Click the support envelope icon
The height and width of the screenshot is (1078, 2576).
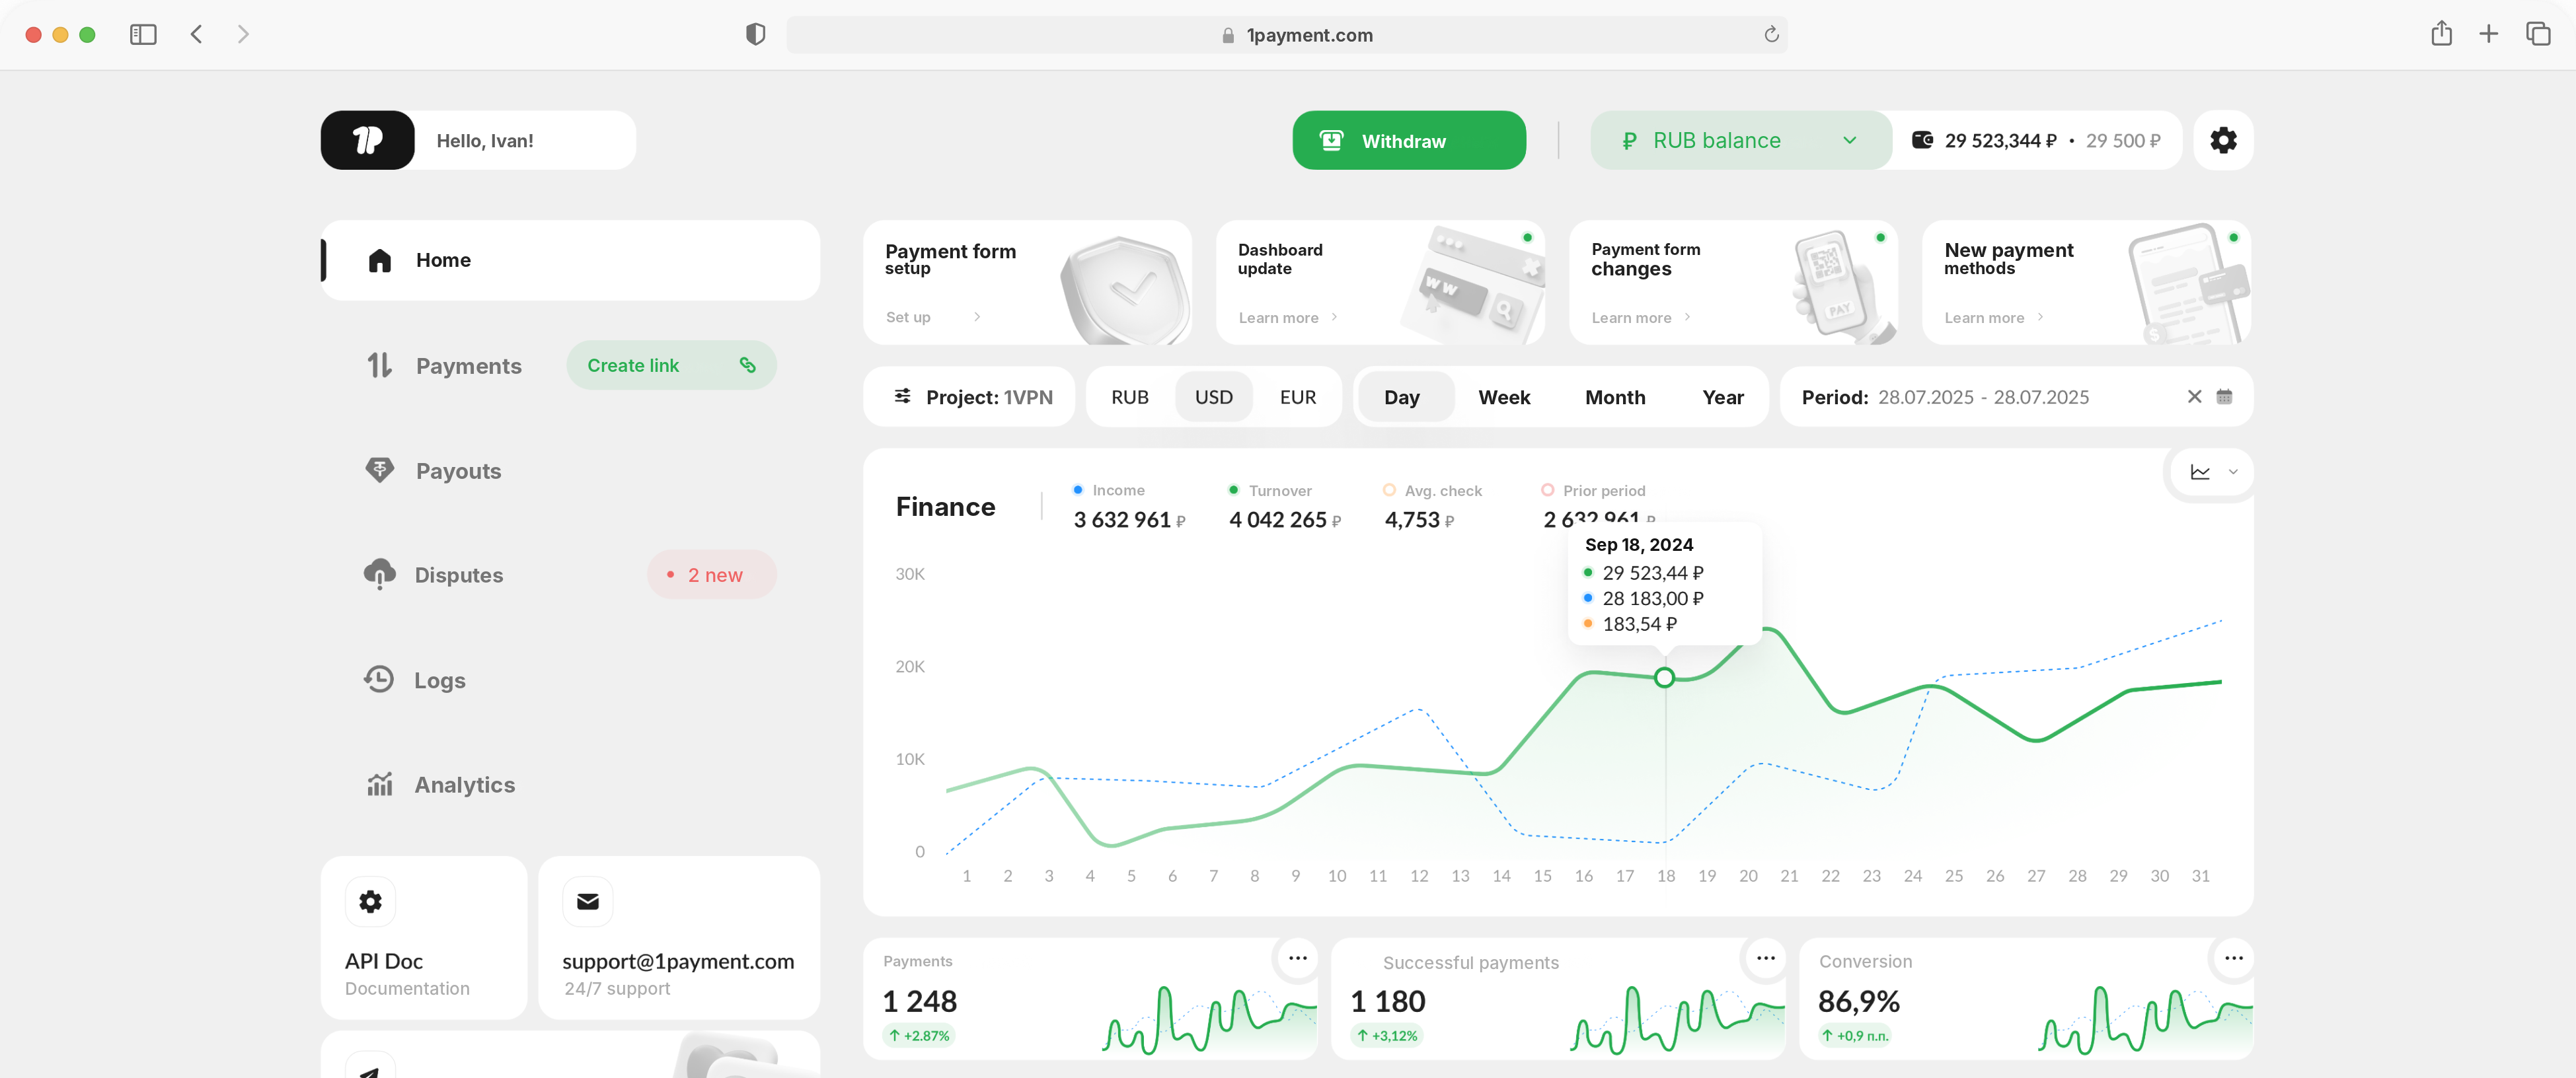[x=588, y=902]
